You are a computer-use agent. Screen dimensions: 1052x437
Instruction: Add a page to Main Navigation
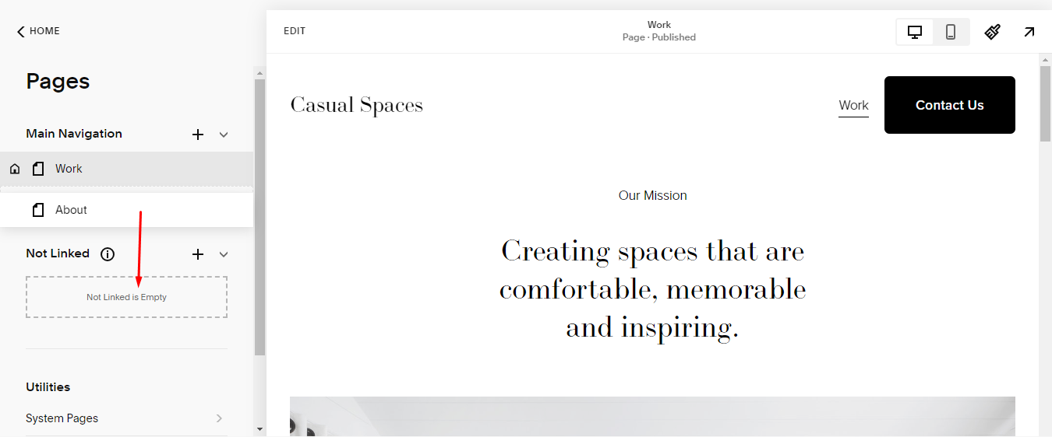click(198, 135)
